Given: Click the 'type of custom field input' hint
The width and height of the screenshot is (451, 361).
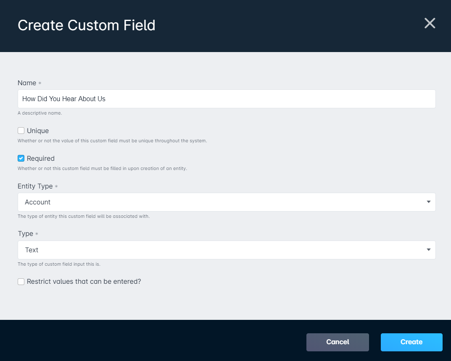Looking at the screenshot, I should tap(59, 264).
